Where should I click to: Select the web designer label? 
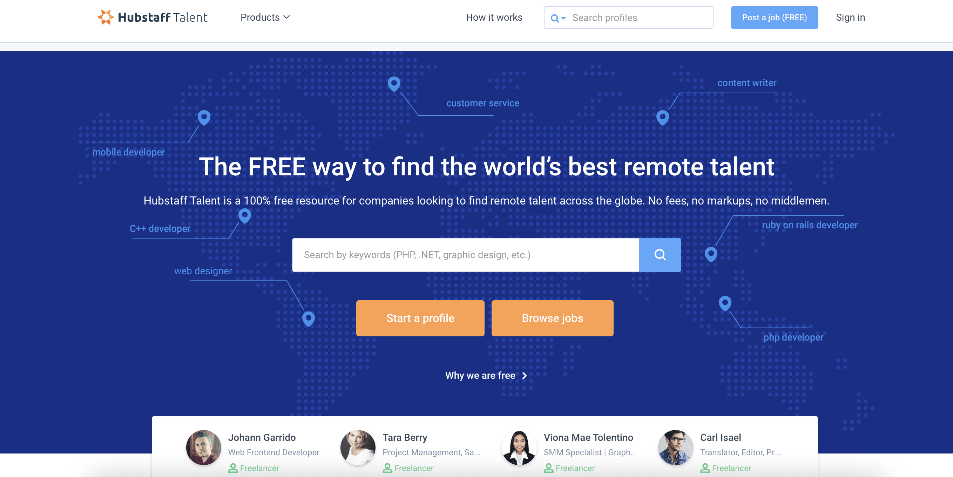click(203, 271)
